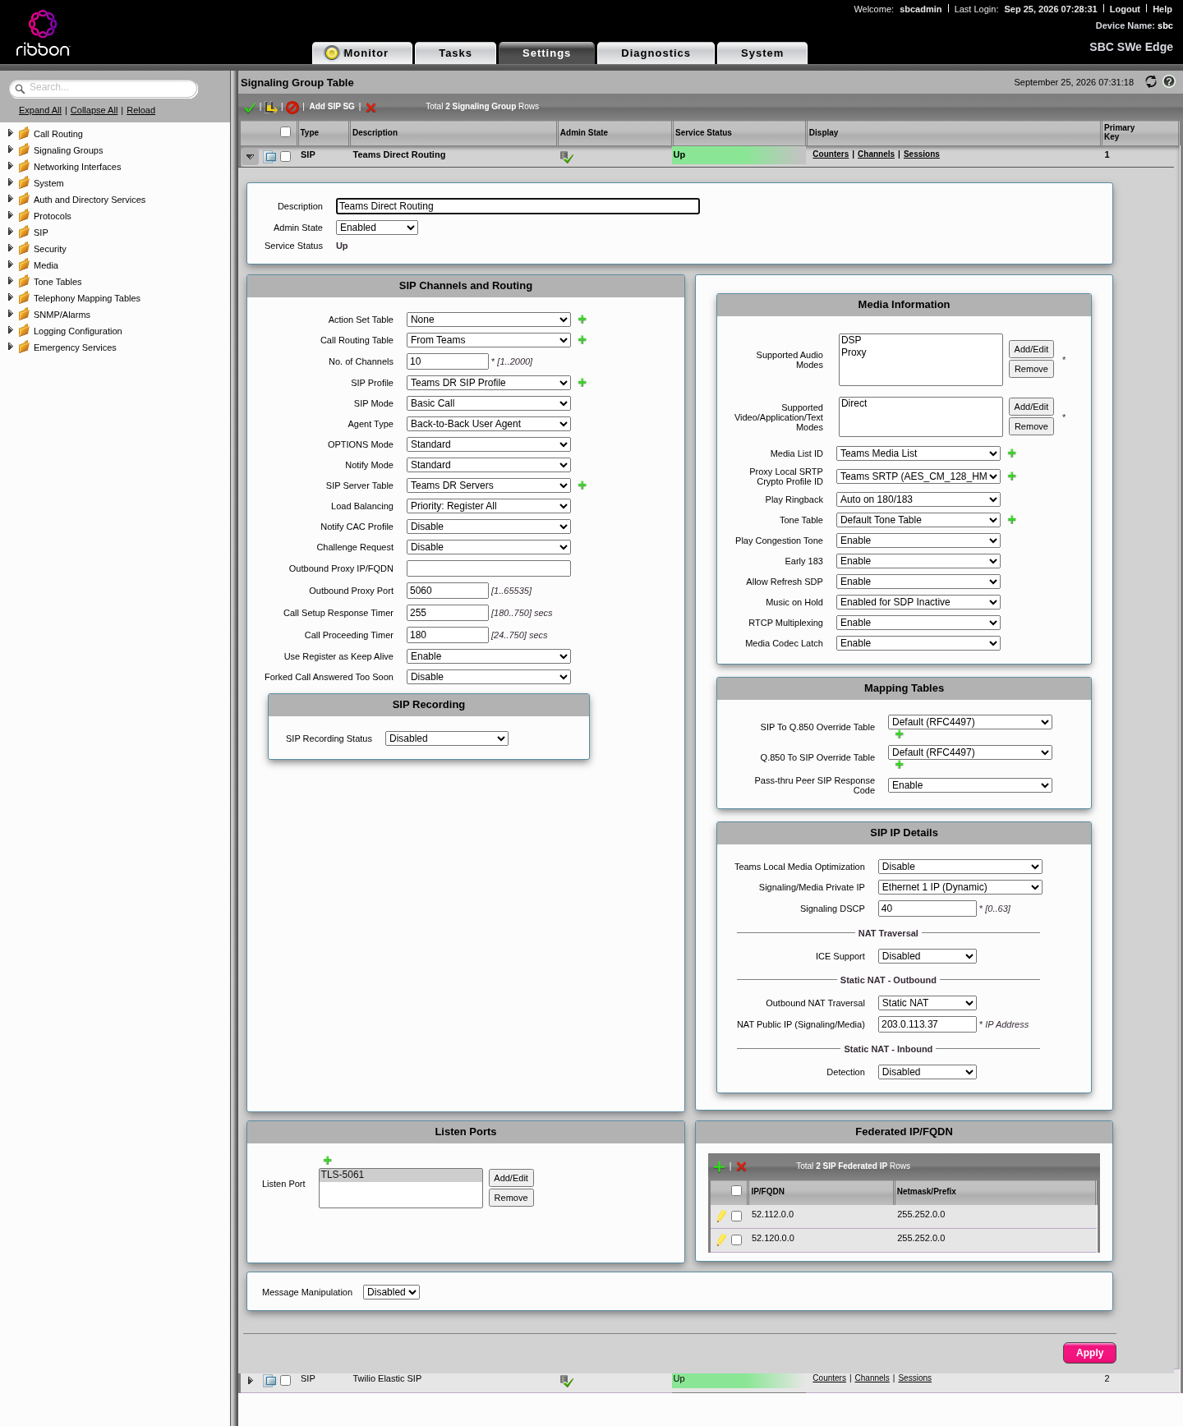1183x1426 pixels.
Task: Open the ICE Support dropdown
Action: (928, 956)
